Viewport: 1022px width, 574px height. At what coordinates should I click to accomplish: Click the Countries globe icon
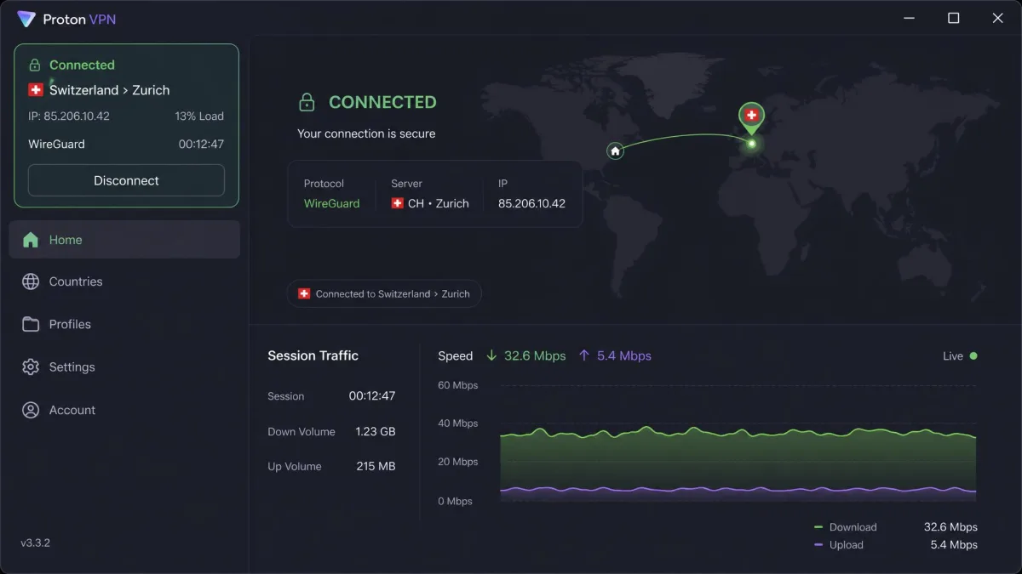click(x=31, y=281)
